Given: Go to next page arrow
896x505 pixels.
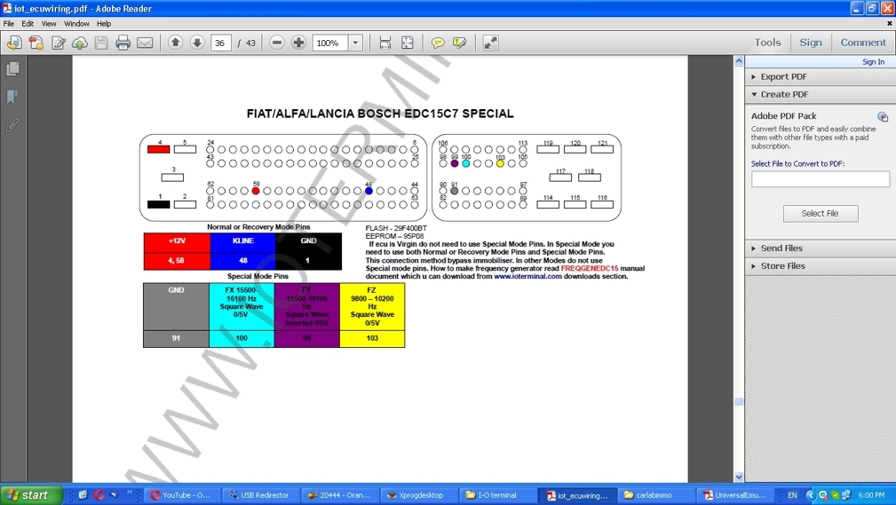Looking at the screenshot, I should 197,43.
